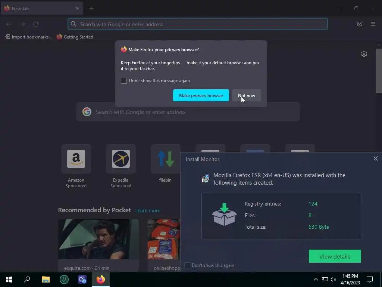Open a new tab with plus button
Screen dimensions: 382x287
click(x=91, y=9)
